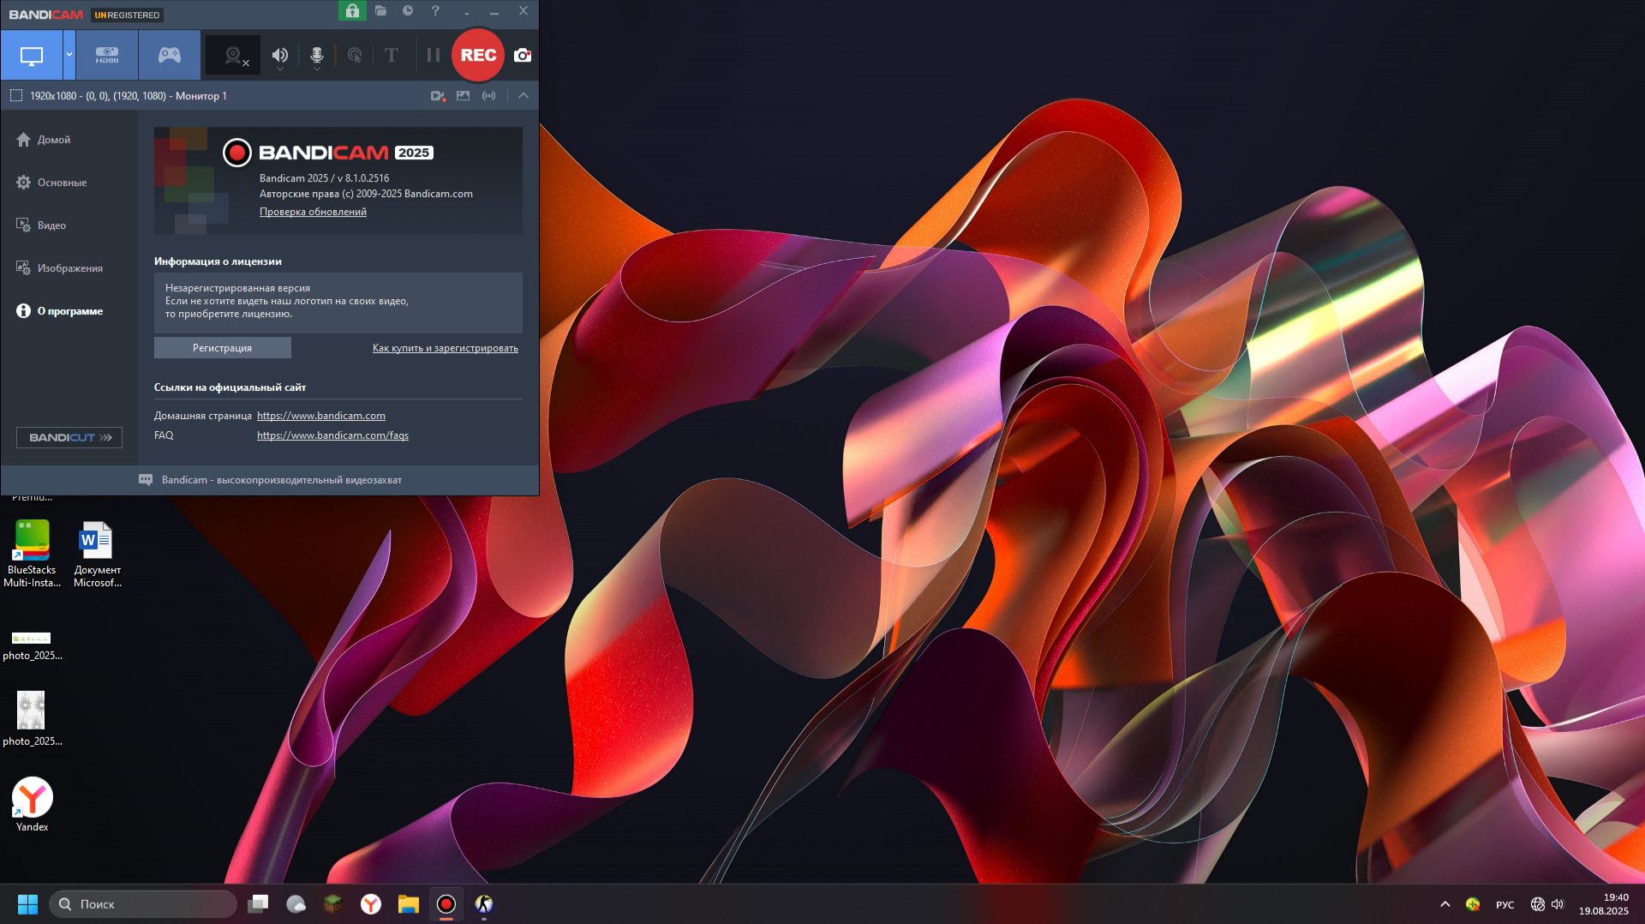Open the microphone dropdown arrow
Image resolution: width=1645 pixels, height=924 pixels.
(x=316, y=69)
